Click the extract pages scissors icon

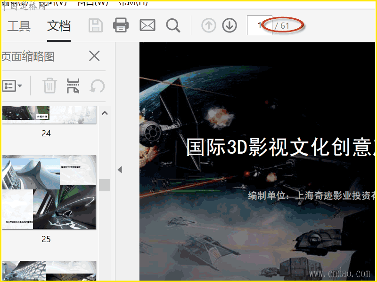coord(73,86)
